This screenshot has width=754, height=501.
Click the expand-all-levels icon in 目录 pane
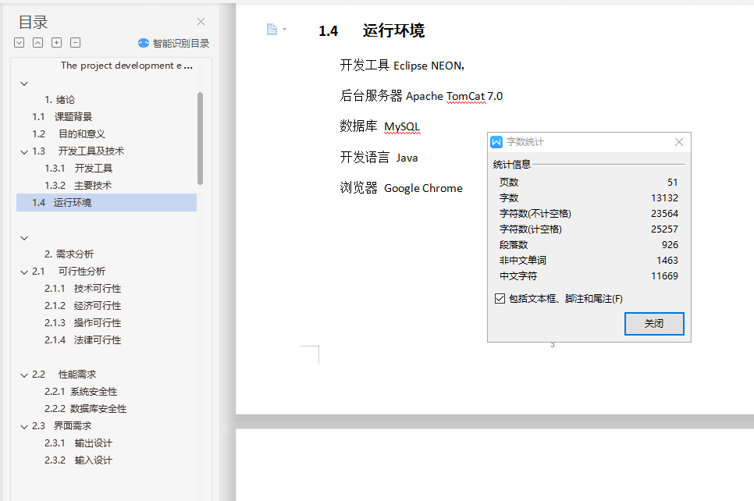pyautogui.click(x=20, y=43)
